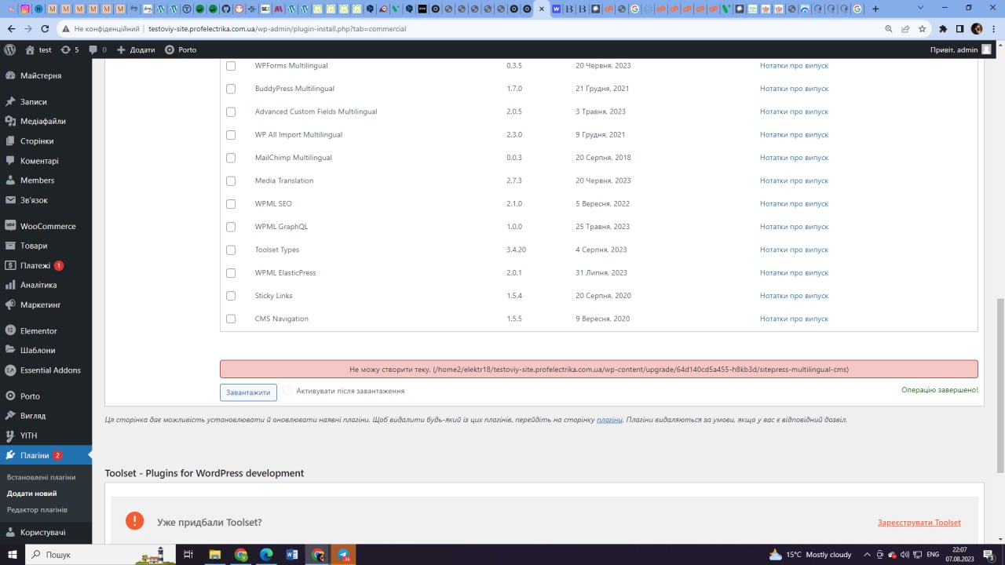Open Windows Start menu

point(13,554)
